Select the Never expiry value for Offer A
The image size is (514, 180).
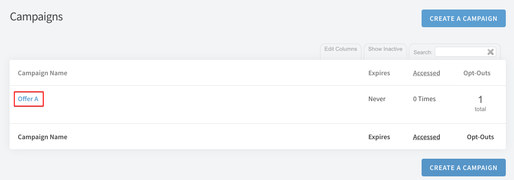[377, 99]
